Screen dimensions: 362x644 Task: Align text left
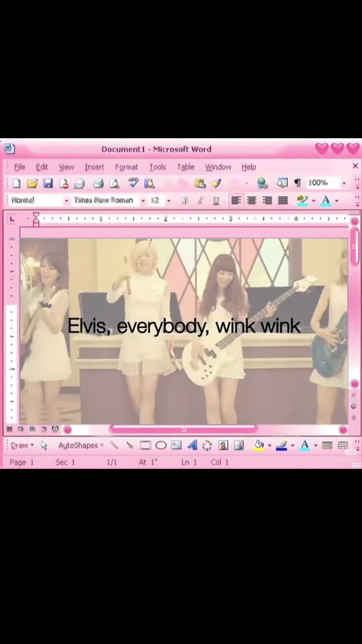[236, 200]
